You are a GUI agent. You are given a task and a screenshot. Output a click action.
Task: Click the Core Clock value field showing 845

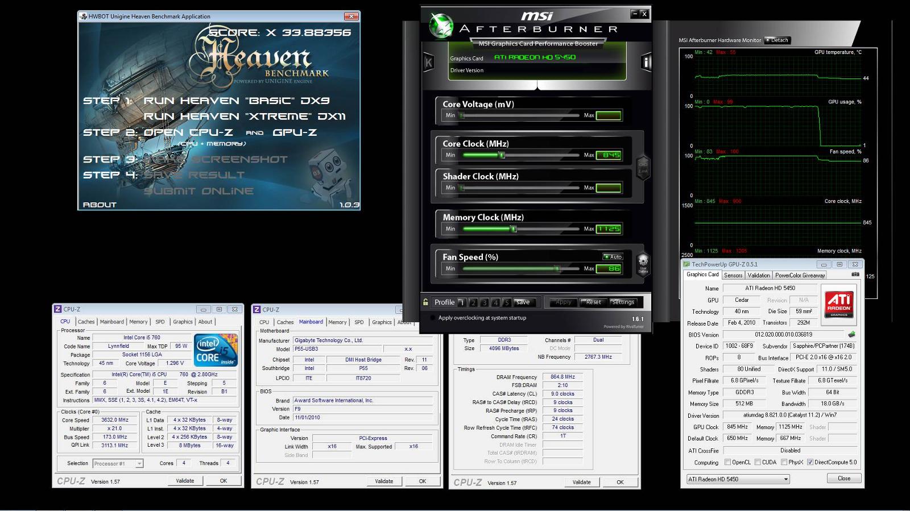tap(609, 155)
